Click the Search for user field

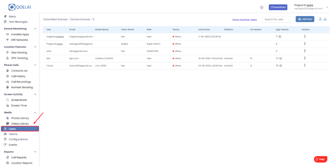(x=278, y=20)
